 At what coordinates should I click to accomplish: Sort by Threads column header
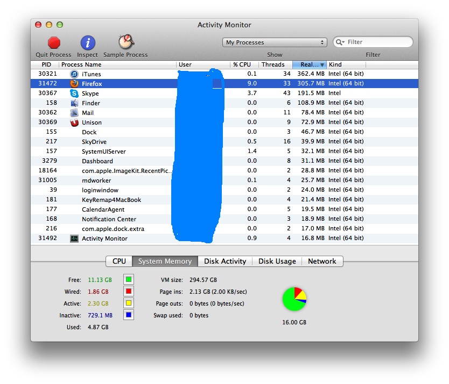[x=276, y=64]
